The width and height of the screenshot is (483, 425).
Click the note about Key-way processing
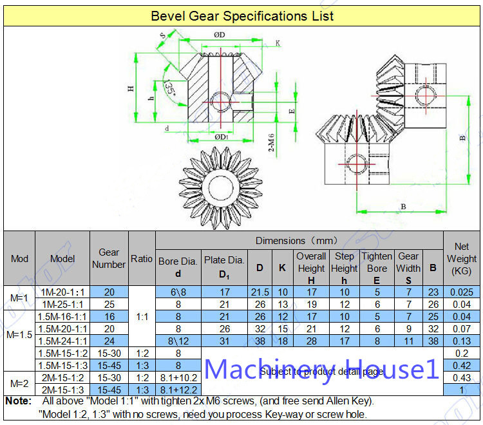pos(203,414)
